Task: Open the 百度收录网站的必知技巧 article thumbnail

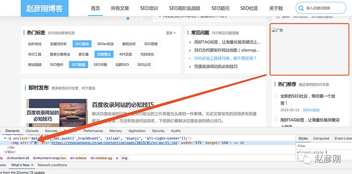Action: coord(57,113)
